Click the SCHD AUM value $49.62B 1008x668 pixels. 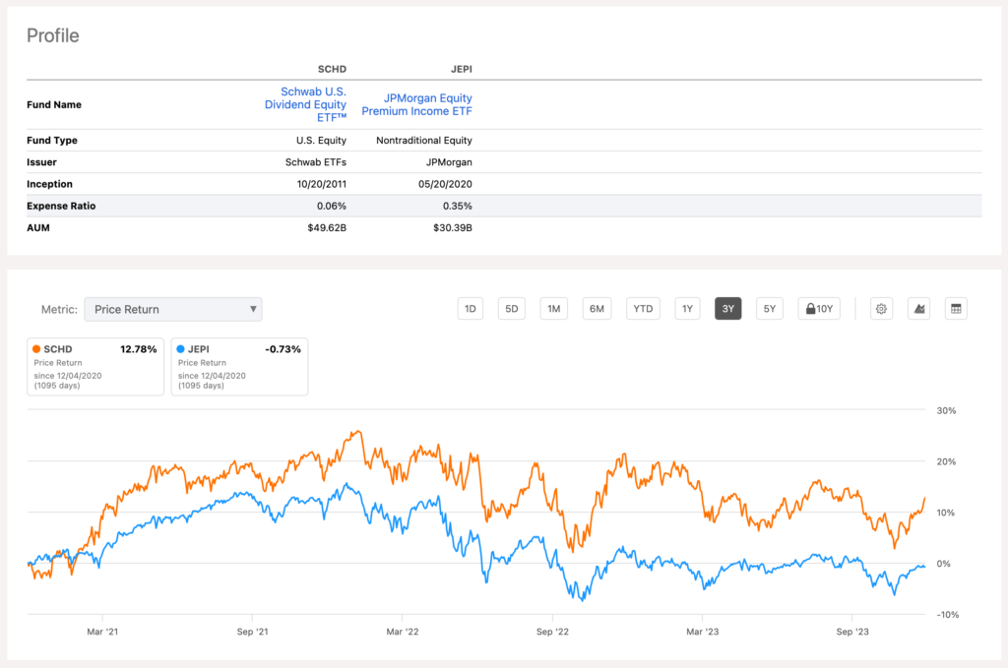327,228
